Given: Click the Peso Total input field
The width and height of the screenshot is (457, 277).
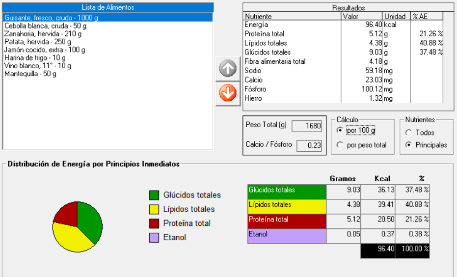Looking at the screenshot, I should tap(306, 126).
